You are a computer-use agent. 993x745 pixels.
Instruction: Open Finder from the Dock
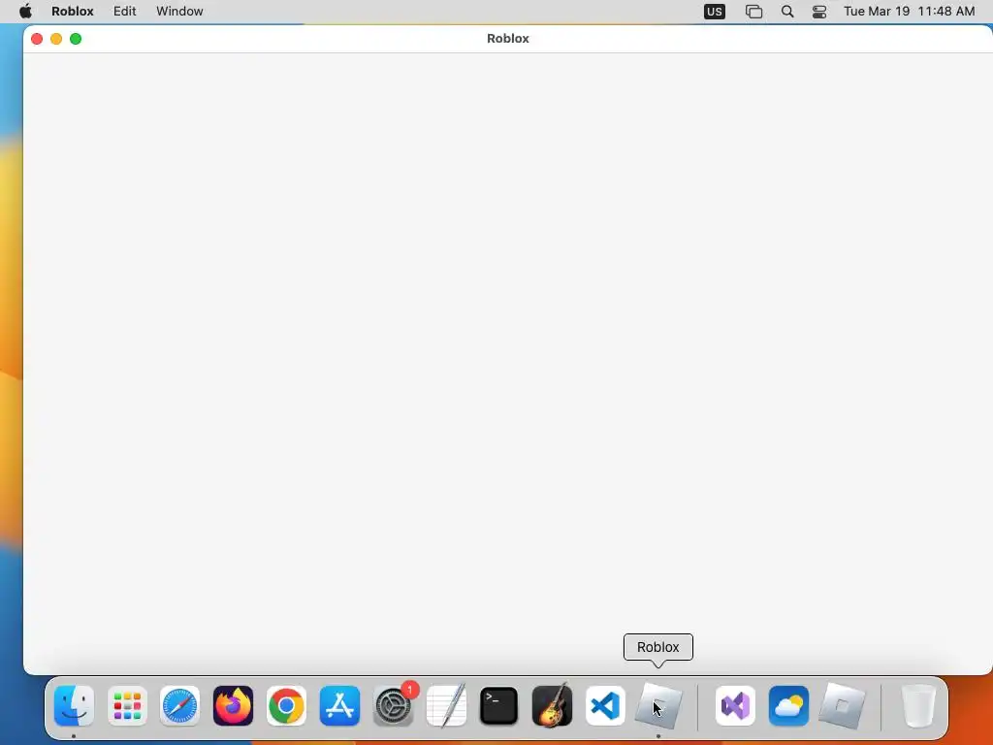[x=74, y=705]
